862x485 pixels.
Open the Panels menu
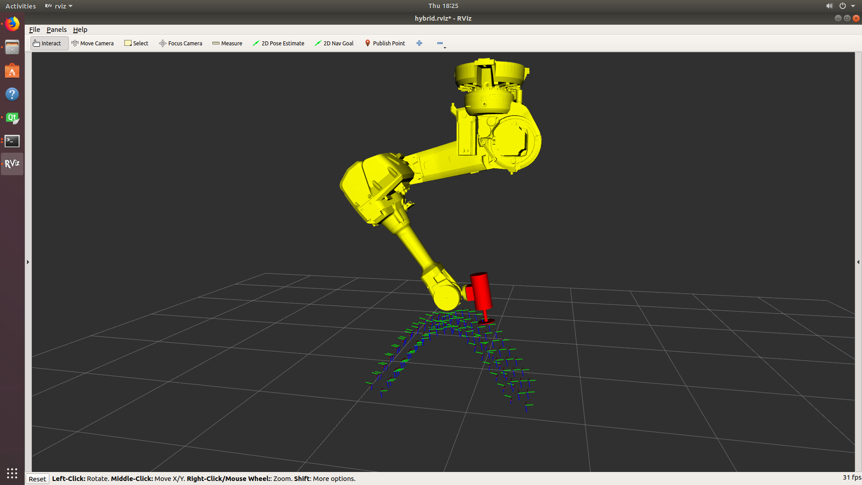[57, 30]
